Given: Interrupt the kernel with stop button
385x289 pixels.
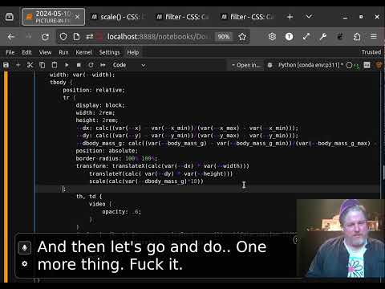Looking at the screenshot, I should [x=79, y=65].
